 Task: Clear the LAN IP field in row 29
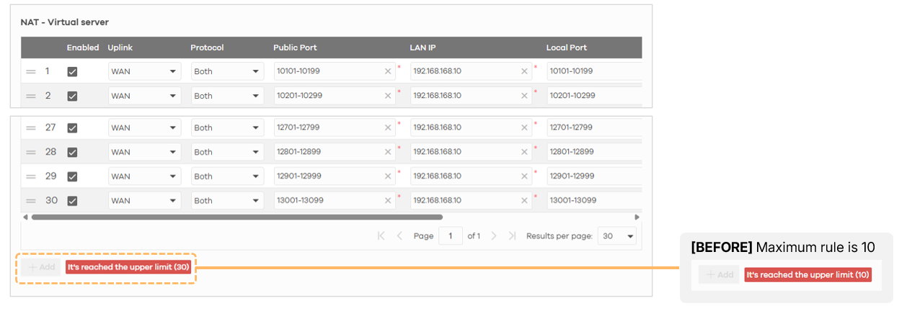(x=524, y=176)
